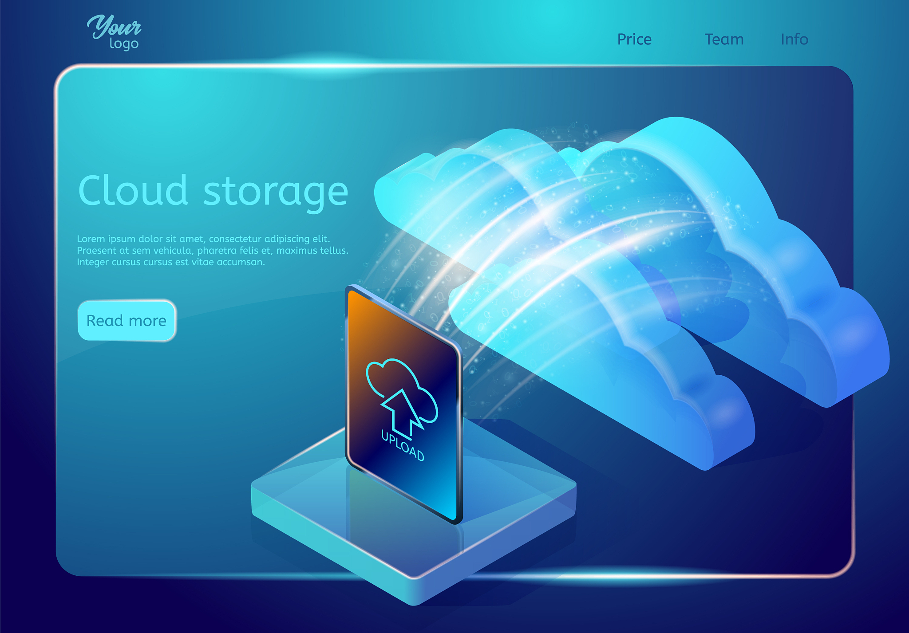Click the Your logo brand mark
The width and height of the screenshot is (909, 633).
pyautogui.click(x=114, y=32)
